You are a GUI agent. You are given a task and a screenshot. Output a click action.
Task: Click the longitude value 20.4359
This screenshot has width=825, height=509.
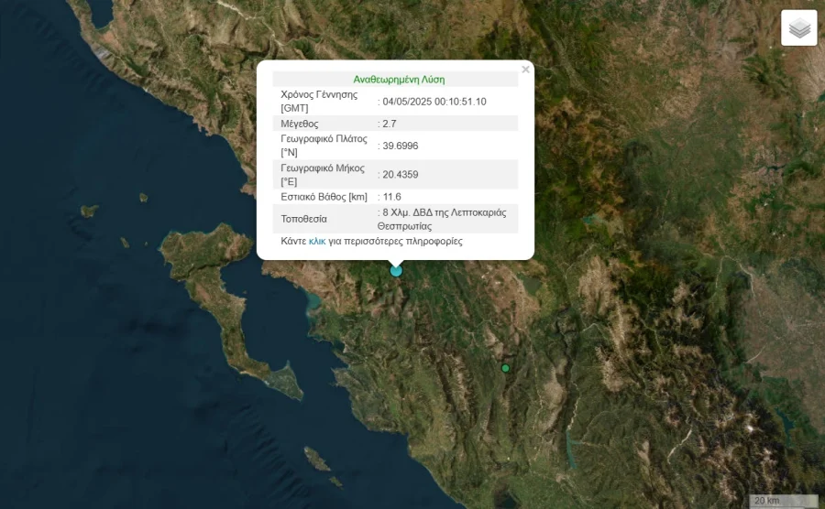pyautogui.click(x=401, y=175)
